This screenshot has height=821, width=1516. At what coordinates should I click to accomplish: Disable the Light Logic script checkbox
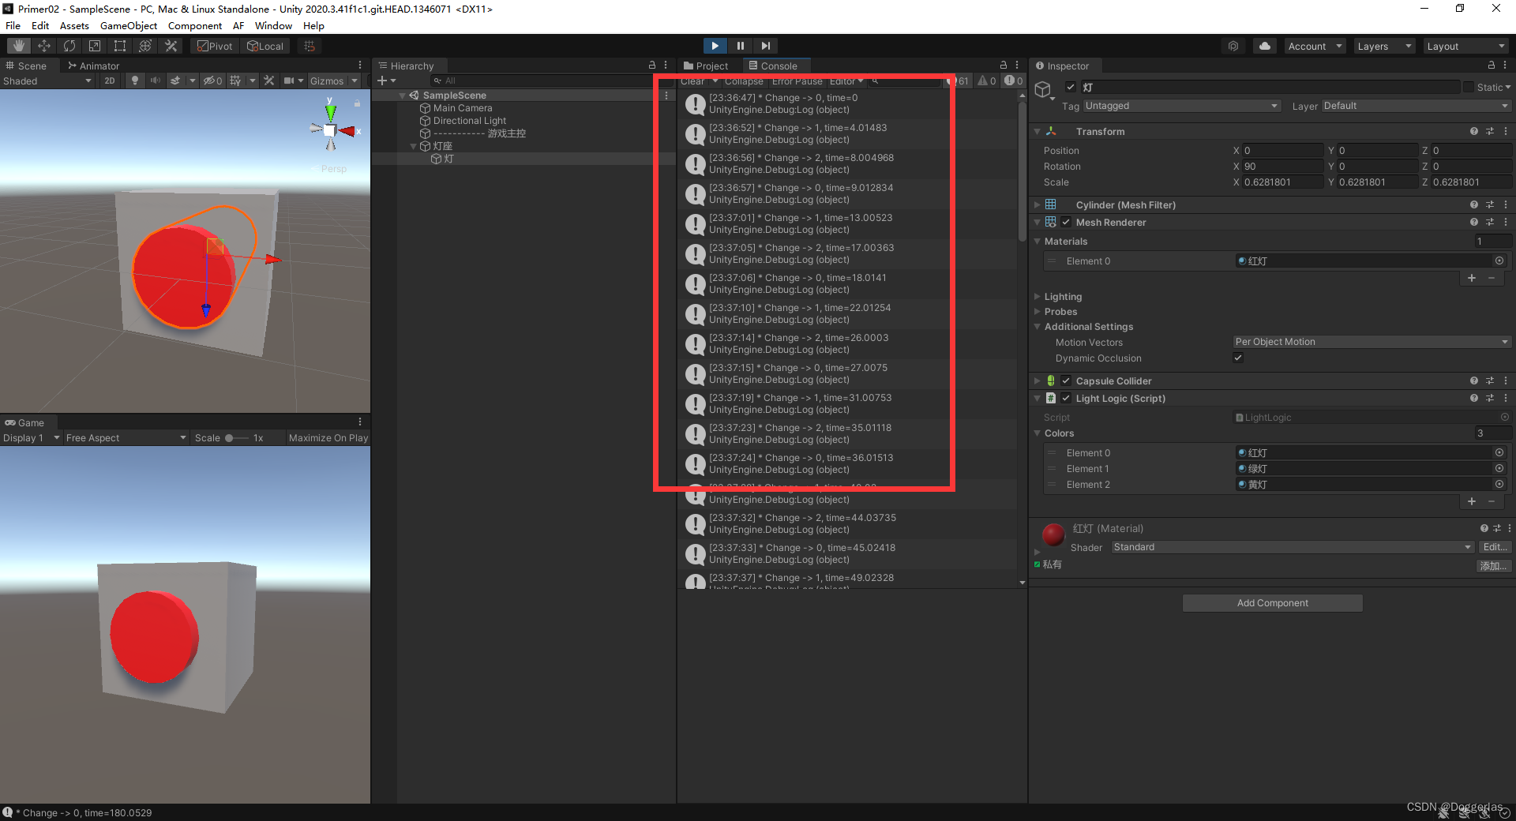tap(1066, 398)
